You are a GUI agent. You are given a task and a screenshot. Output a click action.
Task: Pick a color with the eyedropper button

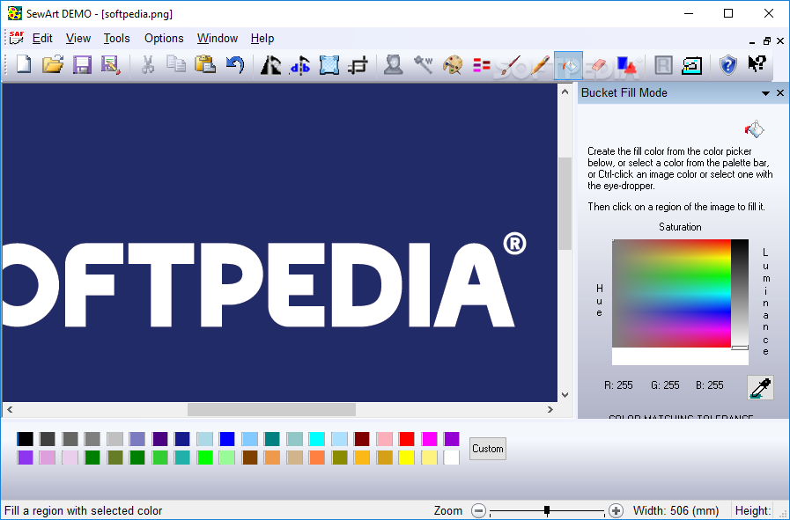(x=760, y=387)
